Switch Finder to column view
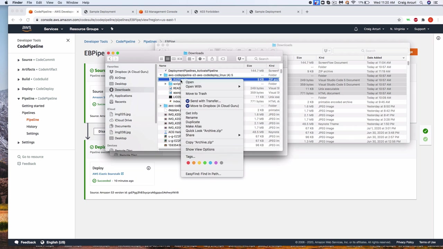443x249 pixels. [x=174, y=59]
